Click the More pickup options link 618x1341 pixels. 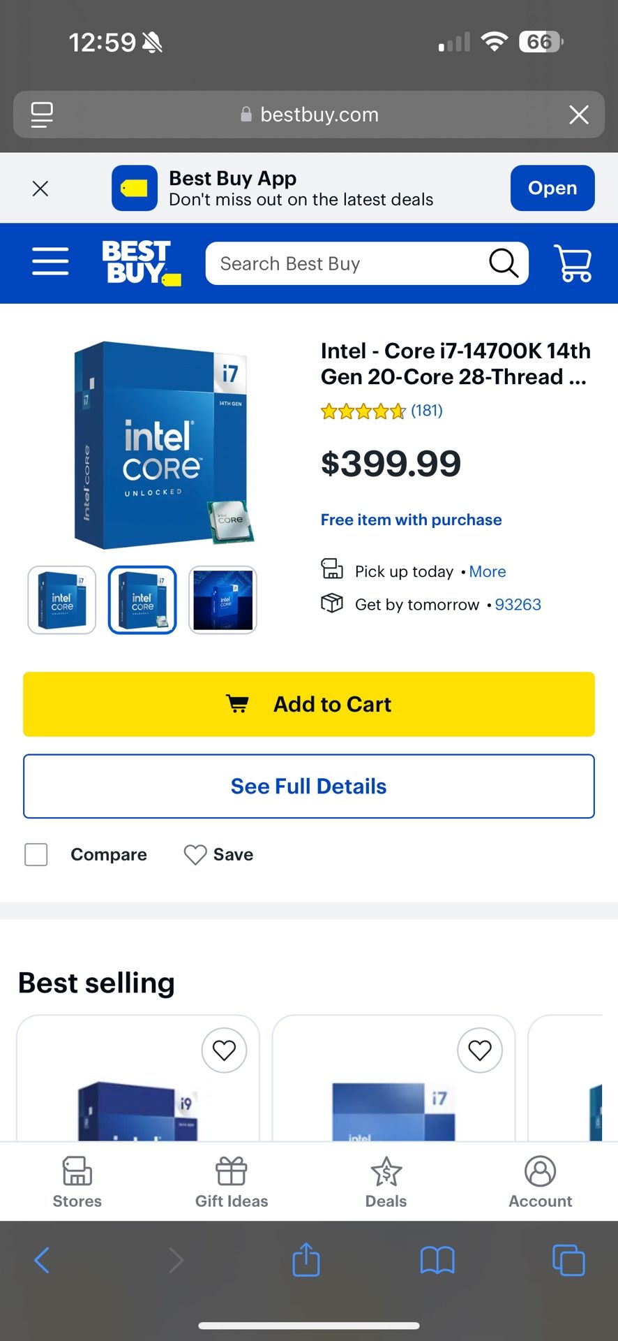488,571
